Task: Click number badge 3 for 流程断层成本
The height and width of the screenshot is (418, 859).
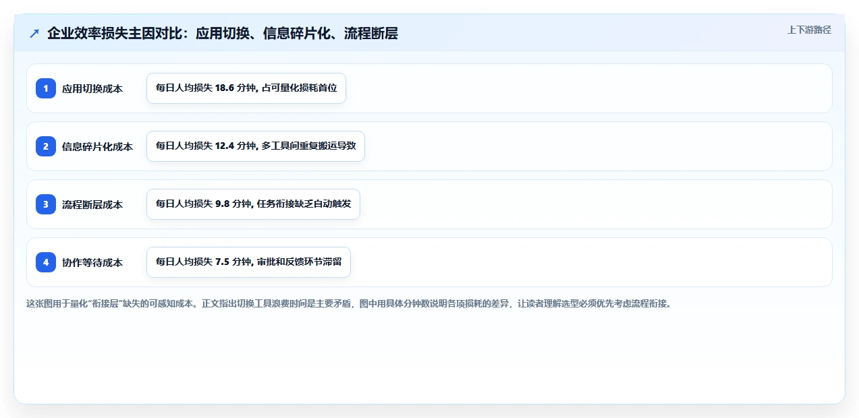Action: (x=46, y=204)
